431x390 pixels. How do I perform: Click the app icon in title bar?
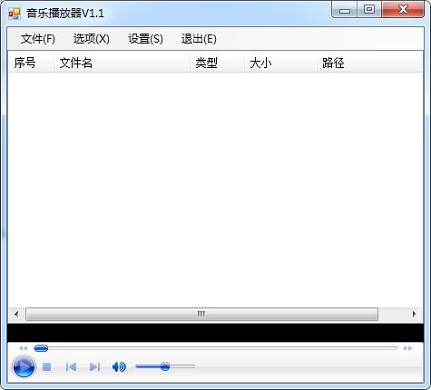15,14
